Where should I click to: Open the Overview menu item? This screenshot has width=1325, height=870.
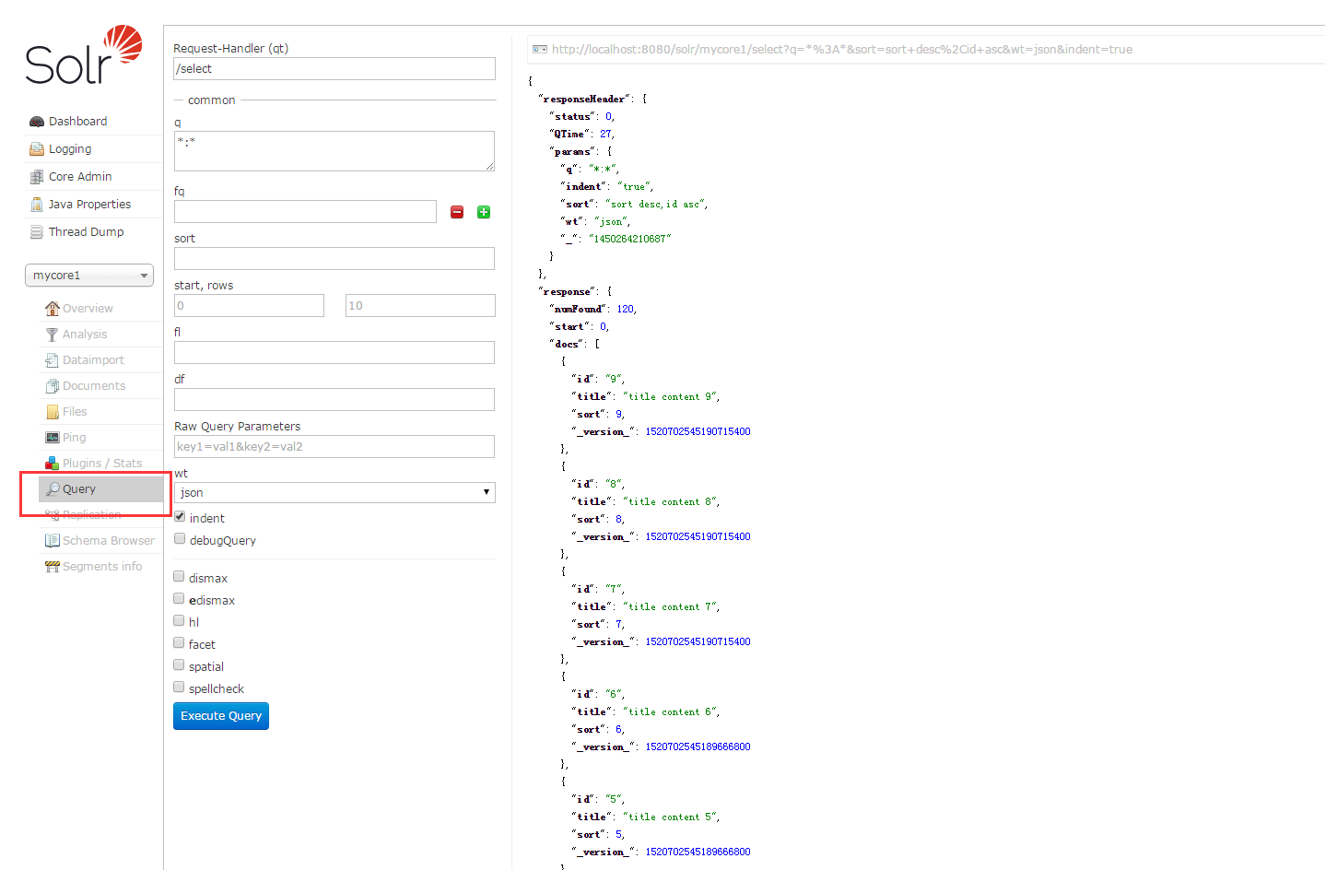[88, 309]
